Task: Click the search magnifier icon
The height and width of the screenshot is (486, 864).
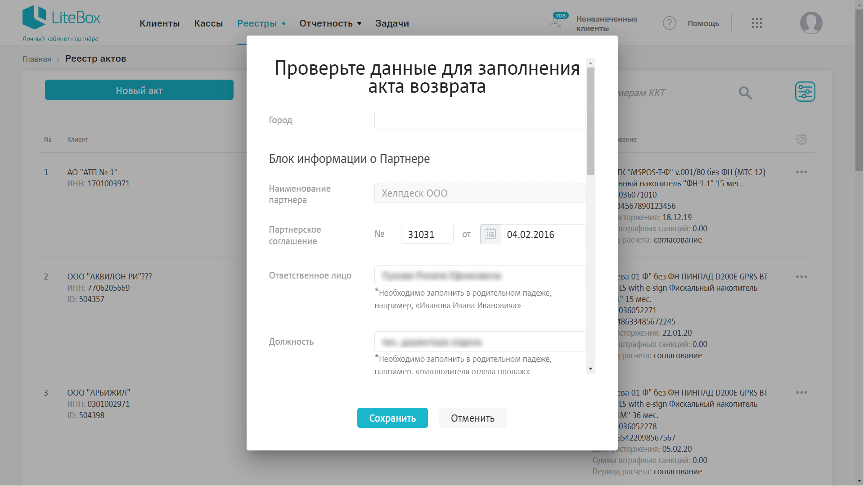Action: (x=745, y=93)
